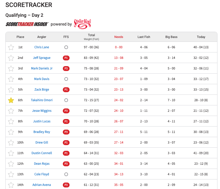Add Bradley Roy to favorites star
The height and width of the screenshot is (189, 220).
(x=11, y=132)
